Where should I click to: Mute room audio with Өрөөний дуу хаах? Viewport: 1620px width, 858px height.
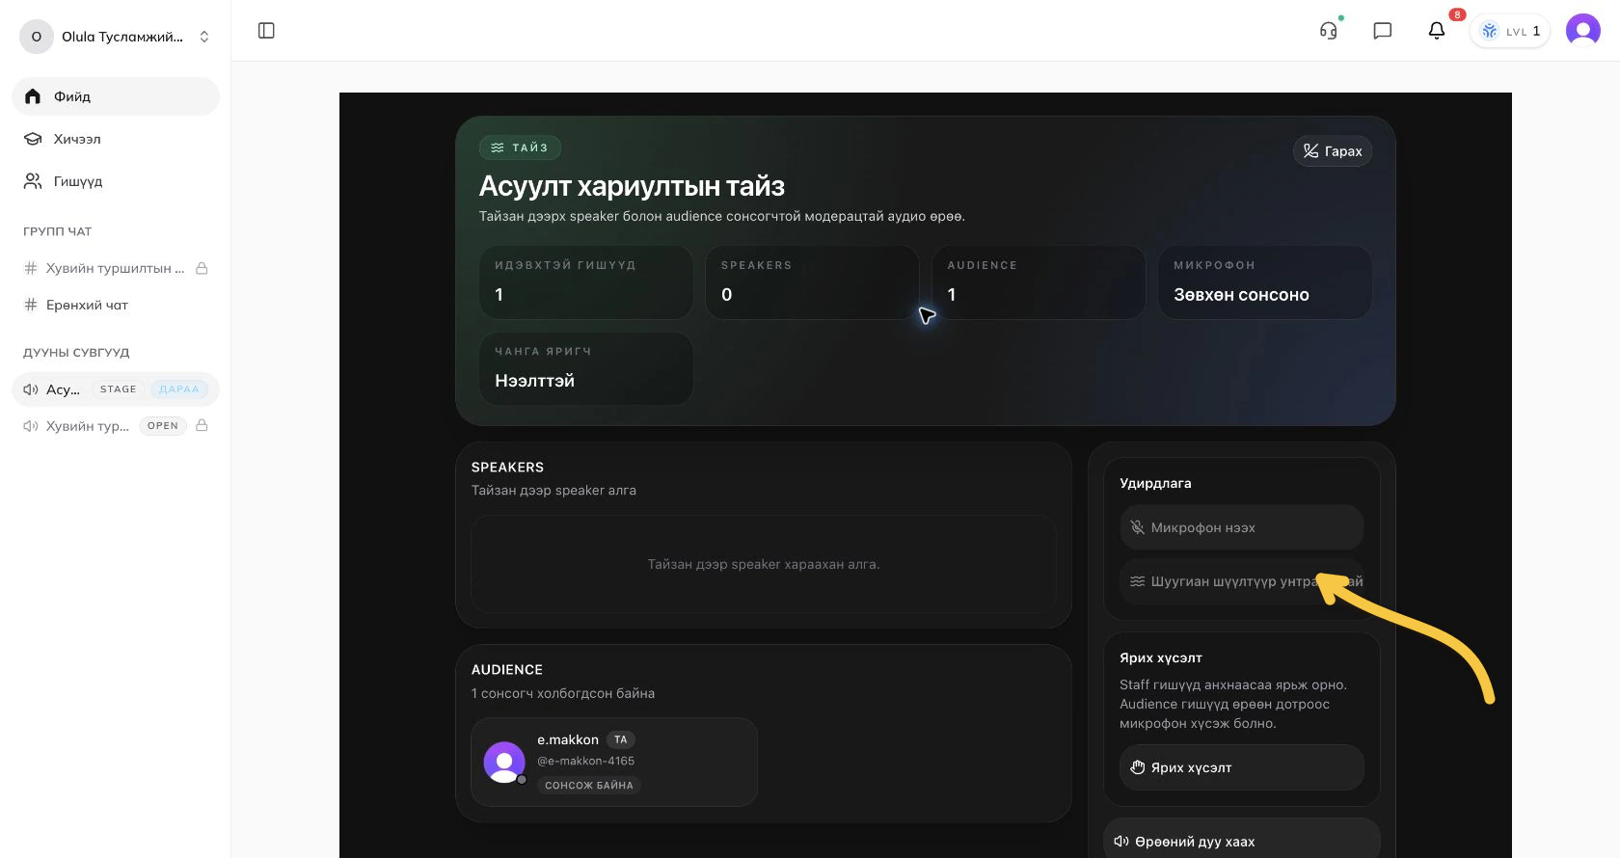pos(1242,842)
